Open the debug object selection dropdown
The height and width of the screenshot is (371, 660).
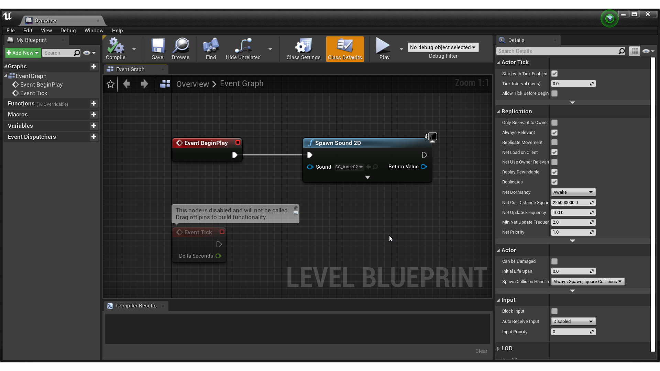coord(443,47)
